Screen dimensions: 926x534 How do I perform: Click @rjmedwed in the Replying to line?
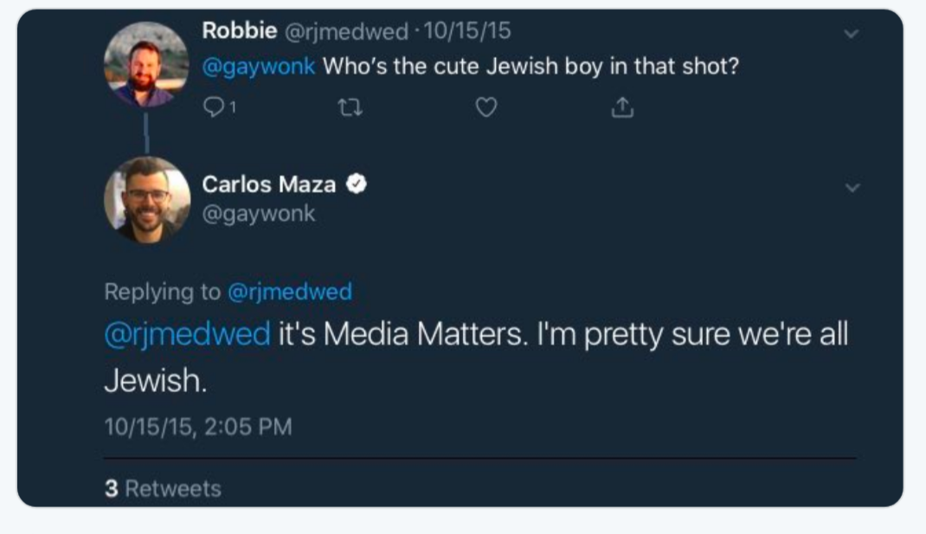coord(289,293)
